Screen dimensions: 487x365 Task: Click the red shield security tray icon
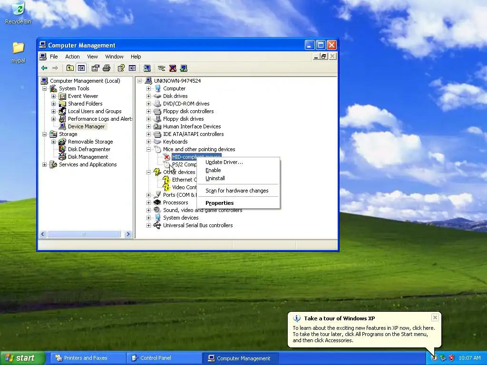click(452, 358)
